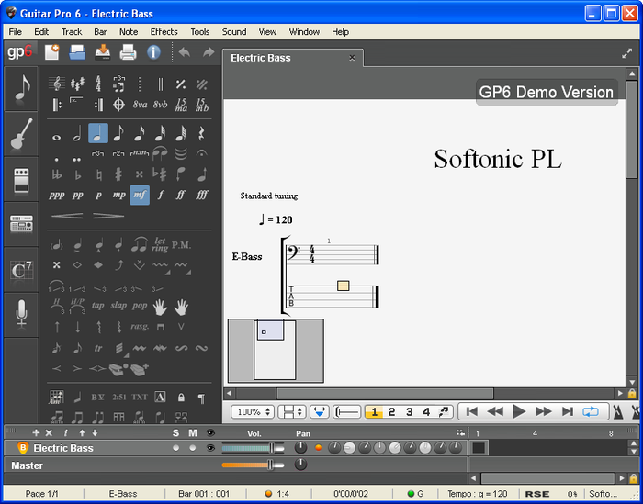Add the sharp accidental
The width and height of the screenshot is (643, 504).
coord(118,174)
